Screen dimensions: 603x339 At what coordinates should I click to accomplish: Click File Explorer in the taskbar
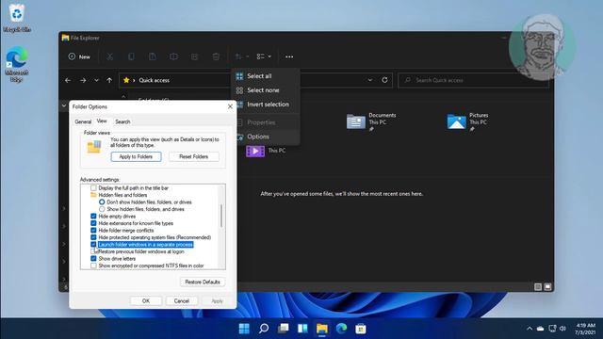pos(322,329)
